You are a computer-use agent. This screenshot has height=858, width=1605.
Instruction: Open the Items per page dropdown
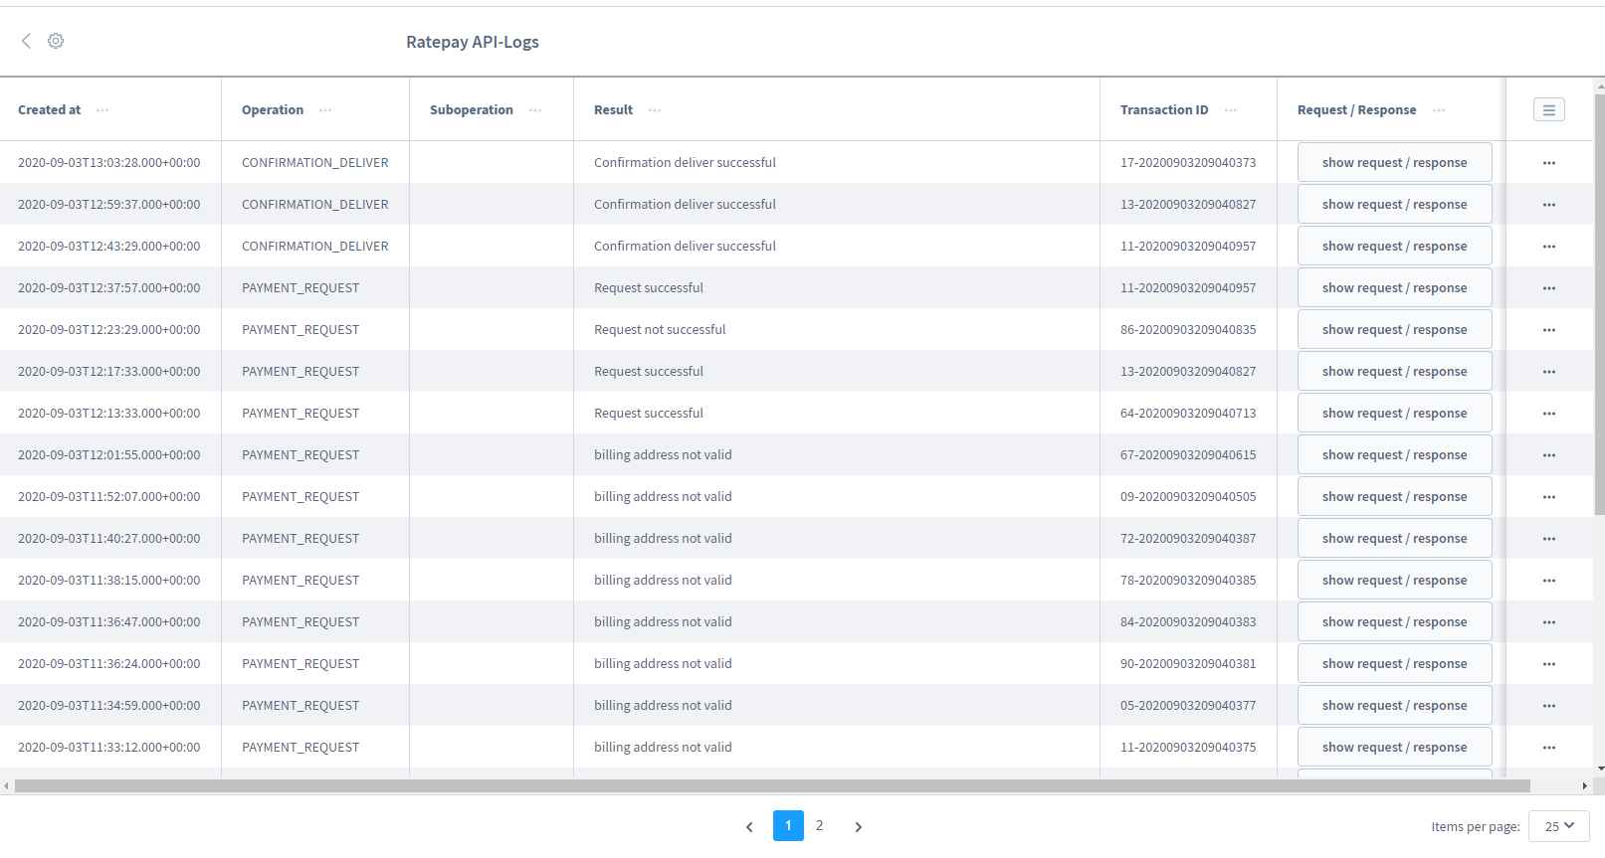(x=1559, y=826)
